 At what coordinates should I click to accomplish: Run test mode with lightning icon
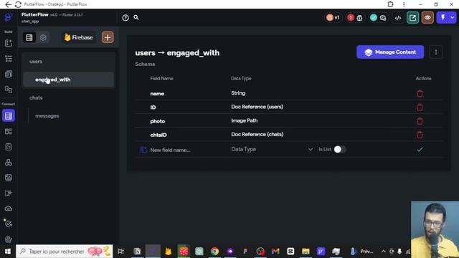(x=443, y=17)
